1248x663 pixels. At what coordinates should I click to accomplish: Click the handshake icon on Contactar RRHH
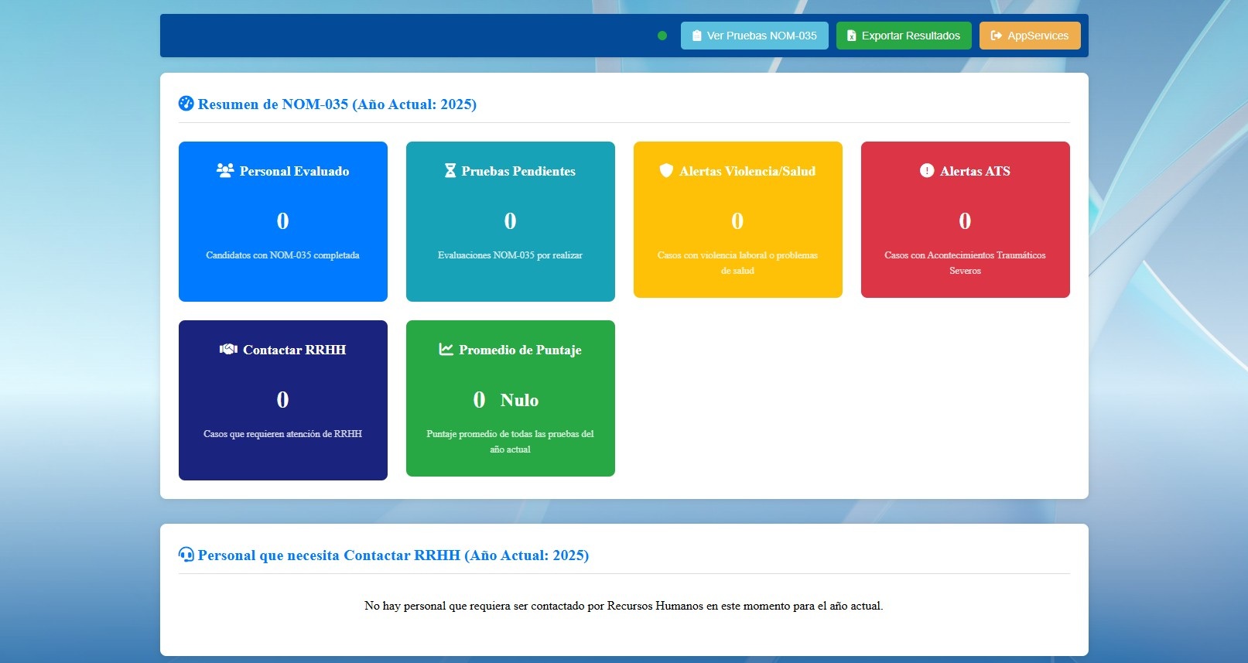pos(228,349)
